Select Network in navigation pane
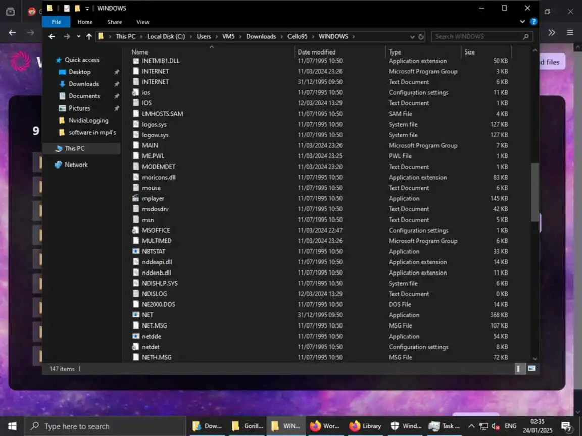This screenshot has height=436, width=582. 76,165
